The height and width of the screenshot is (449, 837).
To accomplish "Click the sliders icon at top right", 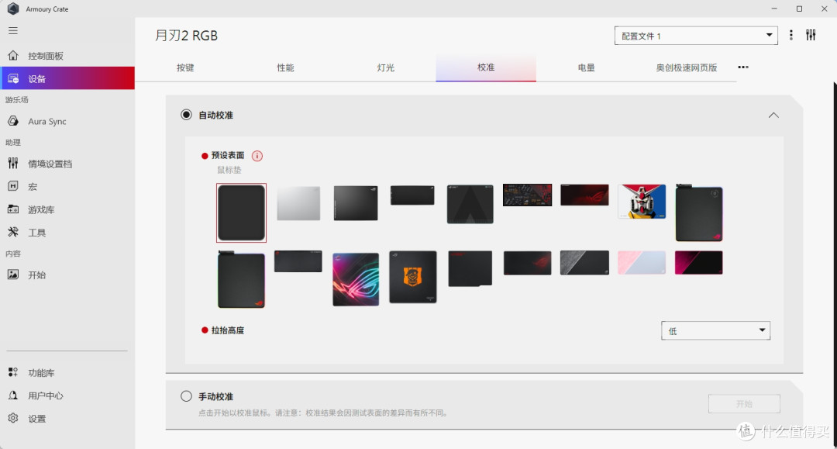I will (x=811, y=35).
